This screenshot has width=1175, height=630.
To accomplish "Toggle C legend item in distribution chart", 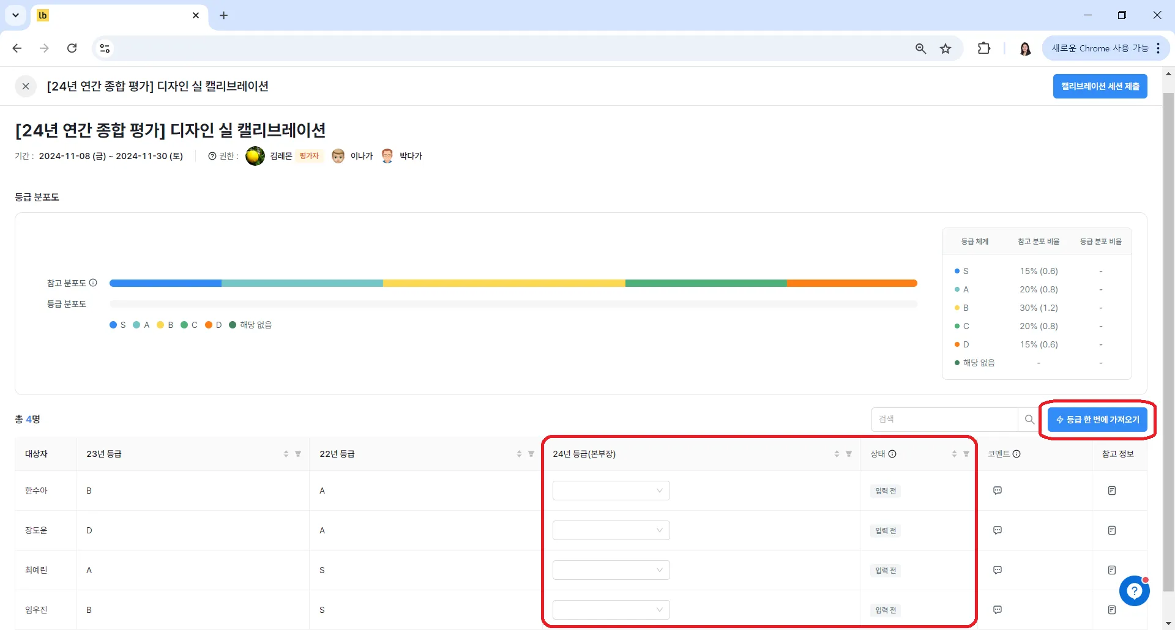I will 189,325.
